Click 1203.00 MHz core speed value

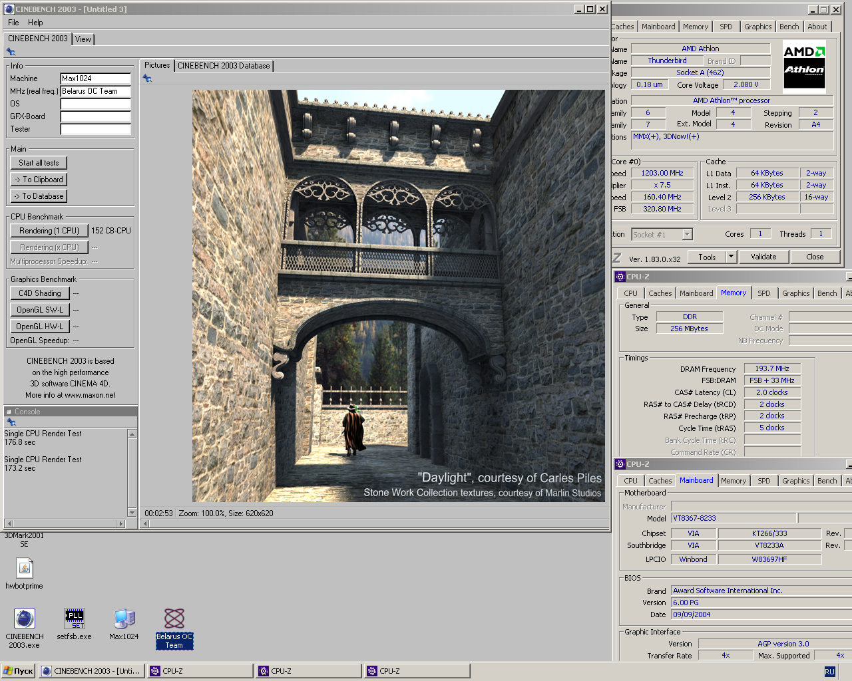tap(662, 173)
